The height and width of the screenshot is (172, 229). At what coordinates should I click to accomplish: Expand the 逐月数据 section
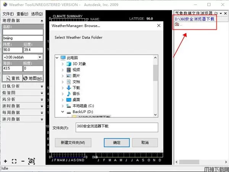[42, 119]
